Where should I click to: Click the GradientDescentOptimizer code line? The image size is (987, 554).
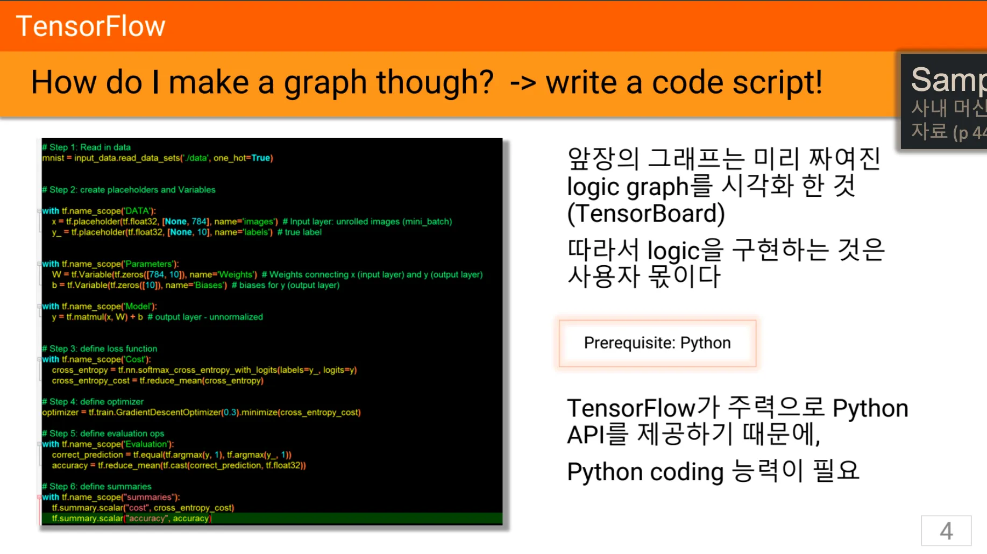coord(201,413)
